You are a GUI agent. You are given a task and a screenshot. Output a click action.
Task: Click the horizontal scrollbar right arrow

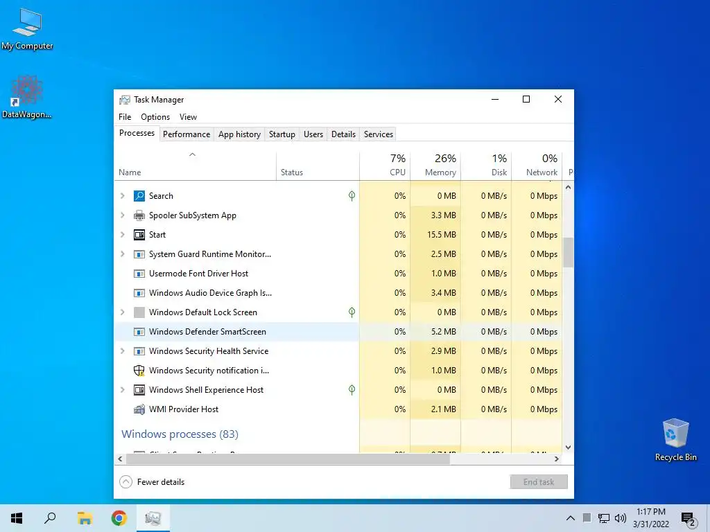coord(557,459)
